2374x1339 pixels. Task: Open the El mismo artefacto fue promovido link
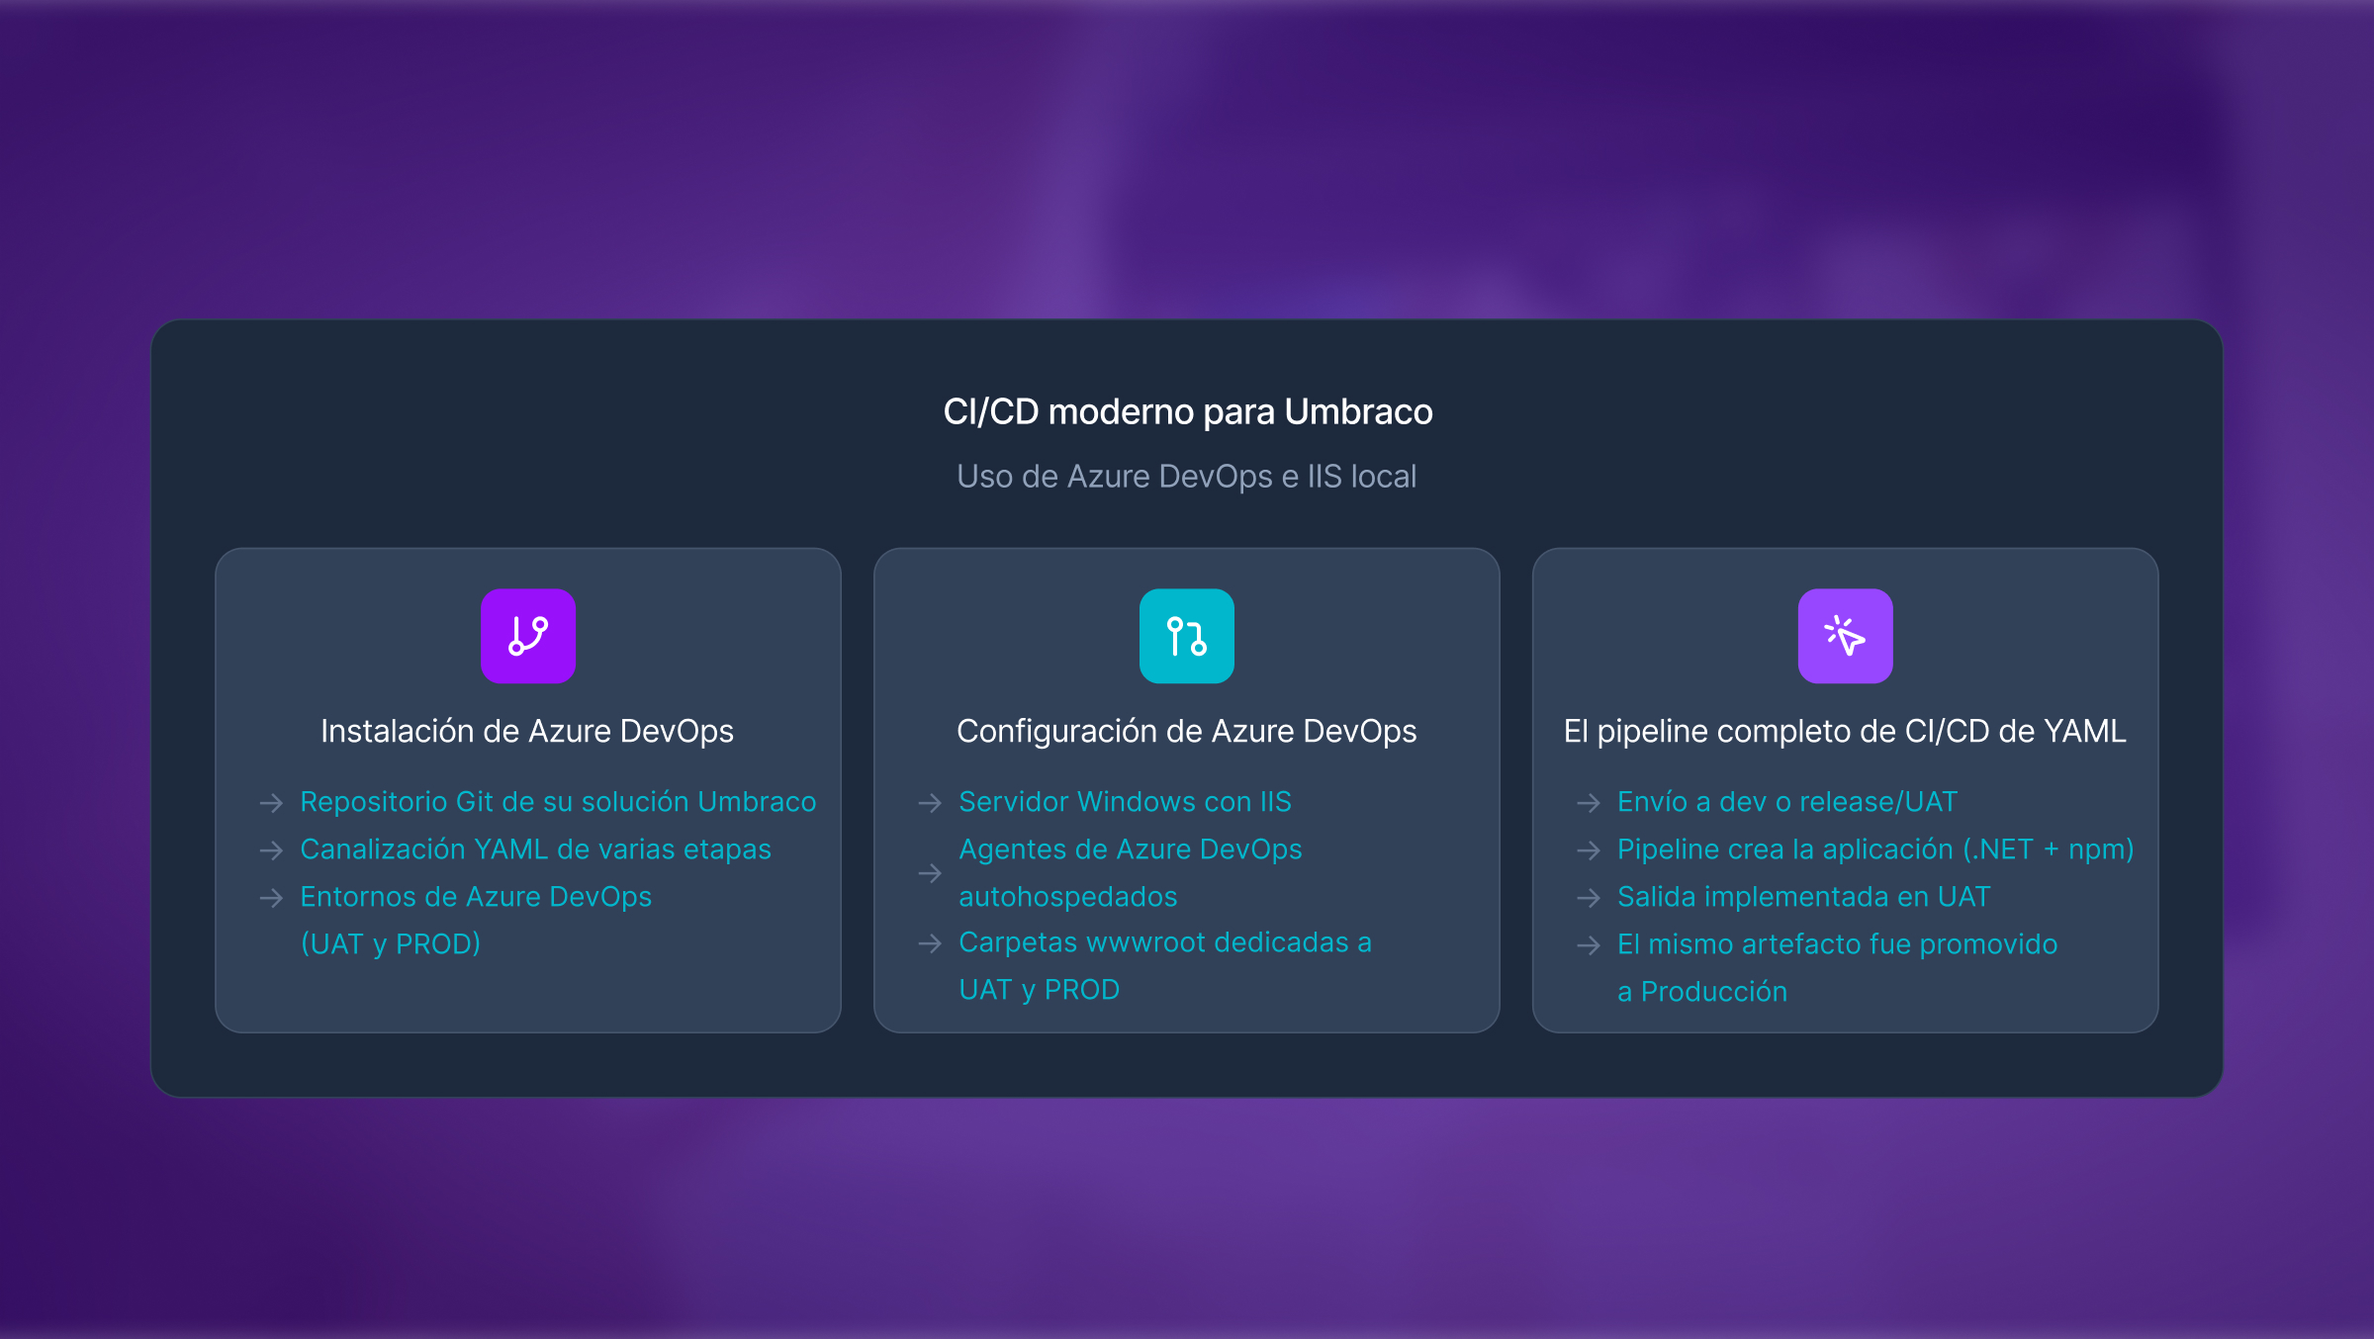click(x=1836, y=943)
